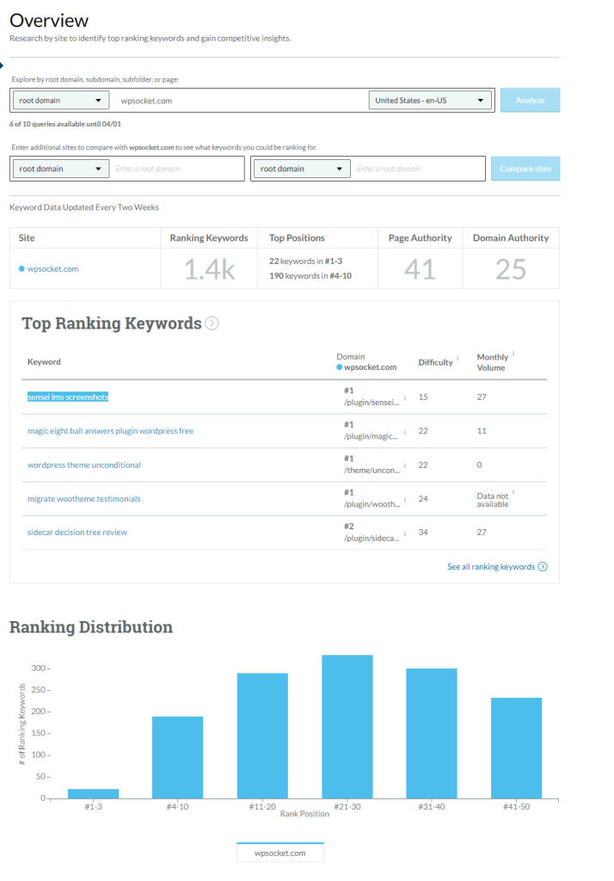Expand the second compare-site root domain dropdown

coord(302,169)
